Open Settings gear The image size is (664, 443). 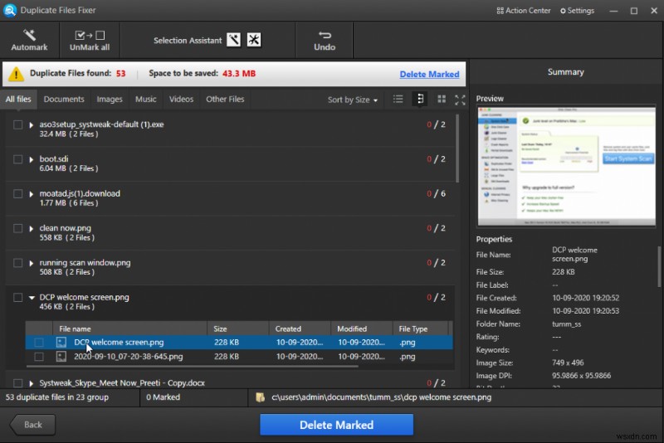[x=577, y=11]
